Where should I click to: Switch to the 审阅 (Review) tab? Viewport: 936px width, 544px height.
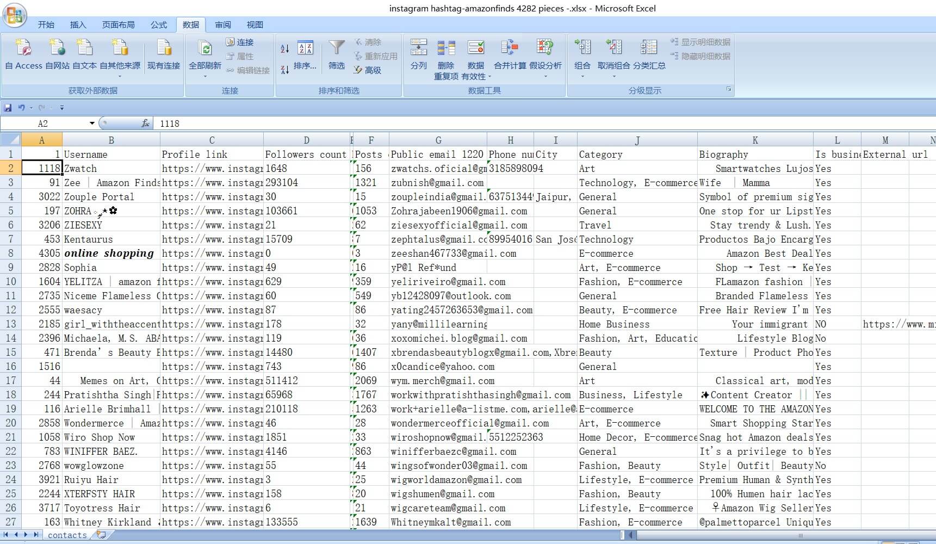click(223, 24)
